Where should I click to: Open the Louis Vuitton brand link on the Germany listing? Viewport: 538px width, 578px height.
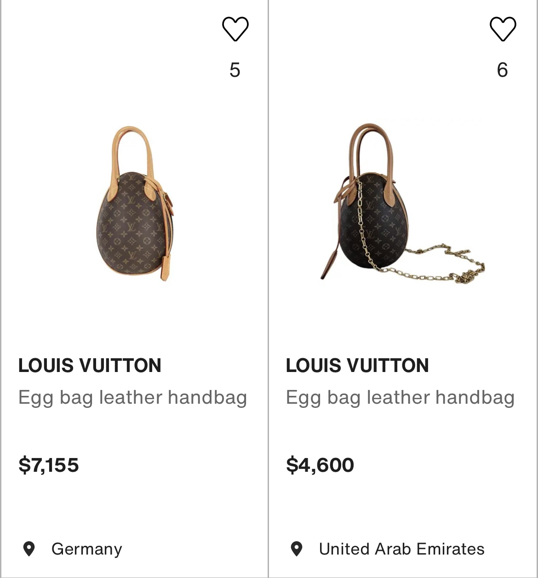point(90,366)
